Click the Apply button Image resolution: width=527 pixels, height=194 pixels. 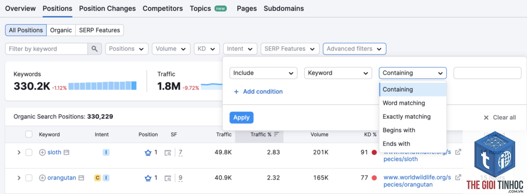[241, 117]
